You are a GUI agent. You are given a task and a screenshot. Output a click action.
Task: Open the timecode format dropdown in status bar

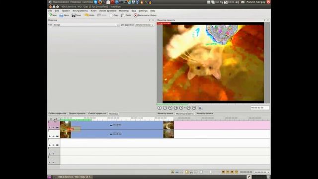click(x=262, y=172)
